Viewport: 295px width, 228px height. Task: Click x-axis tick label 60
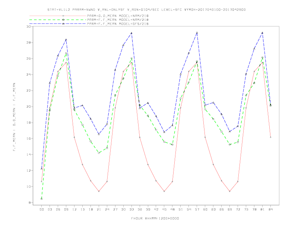point(205,209)
